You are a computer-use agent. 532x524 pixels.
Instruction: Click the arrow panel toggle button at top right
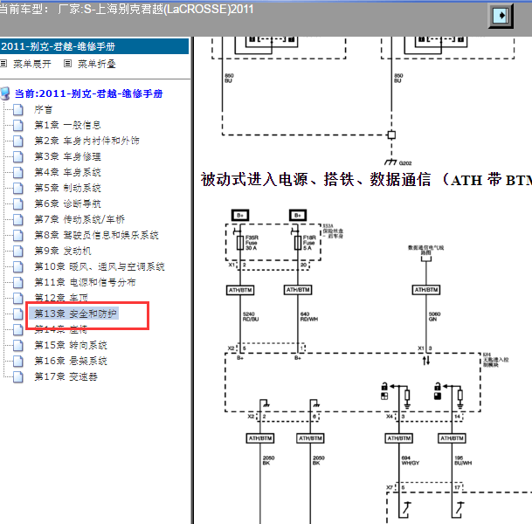pos(501,16)
